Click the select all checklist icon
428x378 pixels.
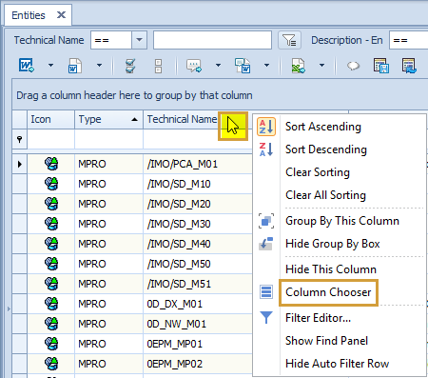pyautogui.click(x=130, y=66)
